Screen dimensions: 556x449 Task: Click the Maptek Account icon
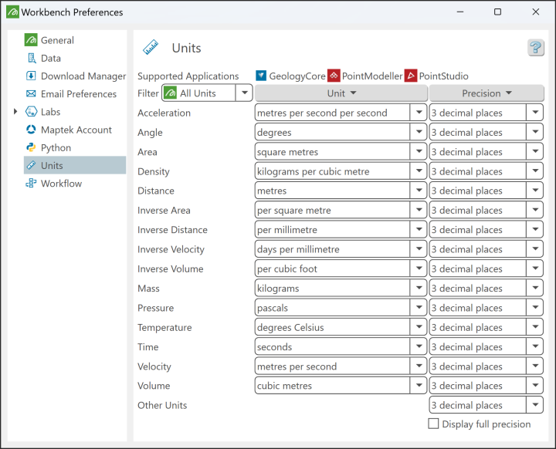(x=31, y=130)
